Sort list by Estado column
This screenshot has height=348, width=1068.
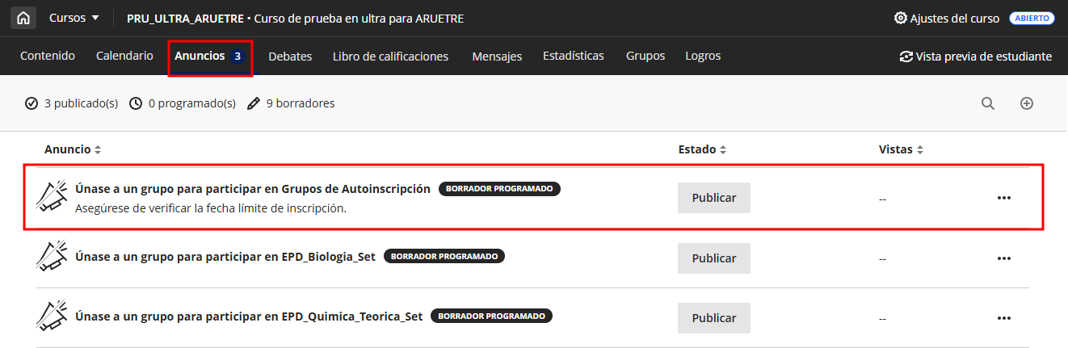tap(702, 149)
